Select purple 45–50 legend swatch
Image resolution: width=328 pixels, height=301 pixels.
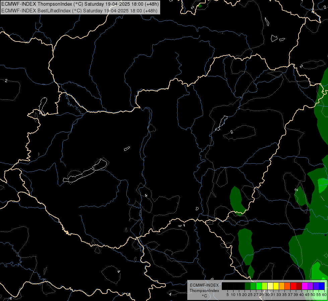click(x=310, y=286)
